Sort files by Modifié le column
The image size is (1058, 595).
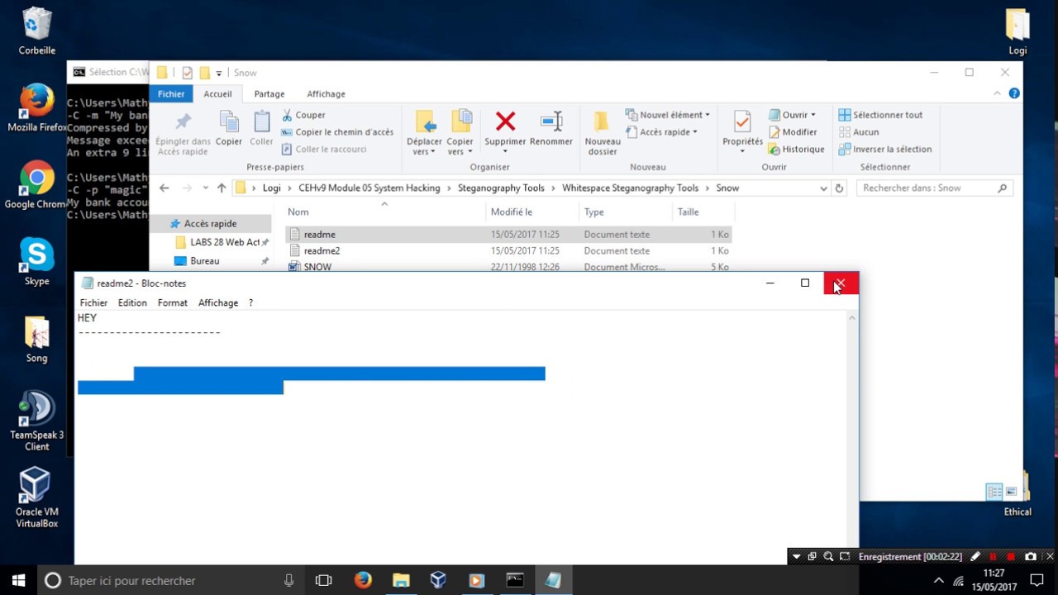(512, 212)
